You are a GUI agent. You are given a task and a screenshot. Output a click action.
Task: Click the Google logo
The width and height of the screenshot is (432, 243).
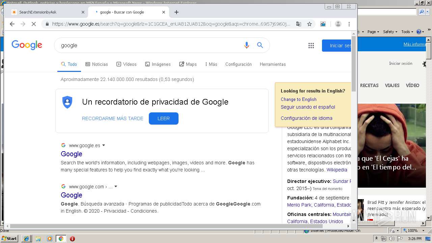[x=27, y=45]
